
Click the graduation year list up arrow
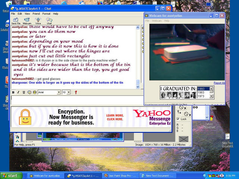(211, 89)
